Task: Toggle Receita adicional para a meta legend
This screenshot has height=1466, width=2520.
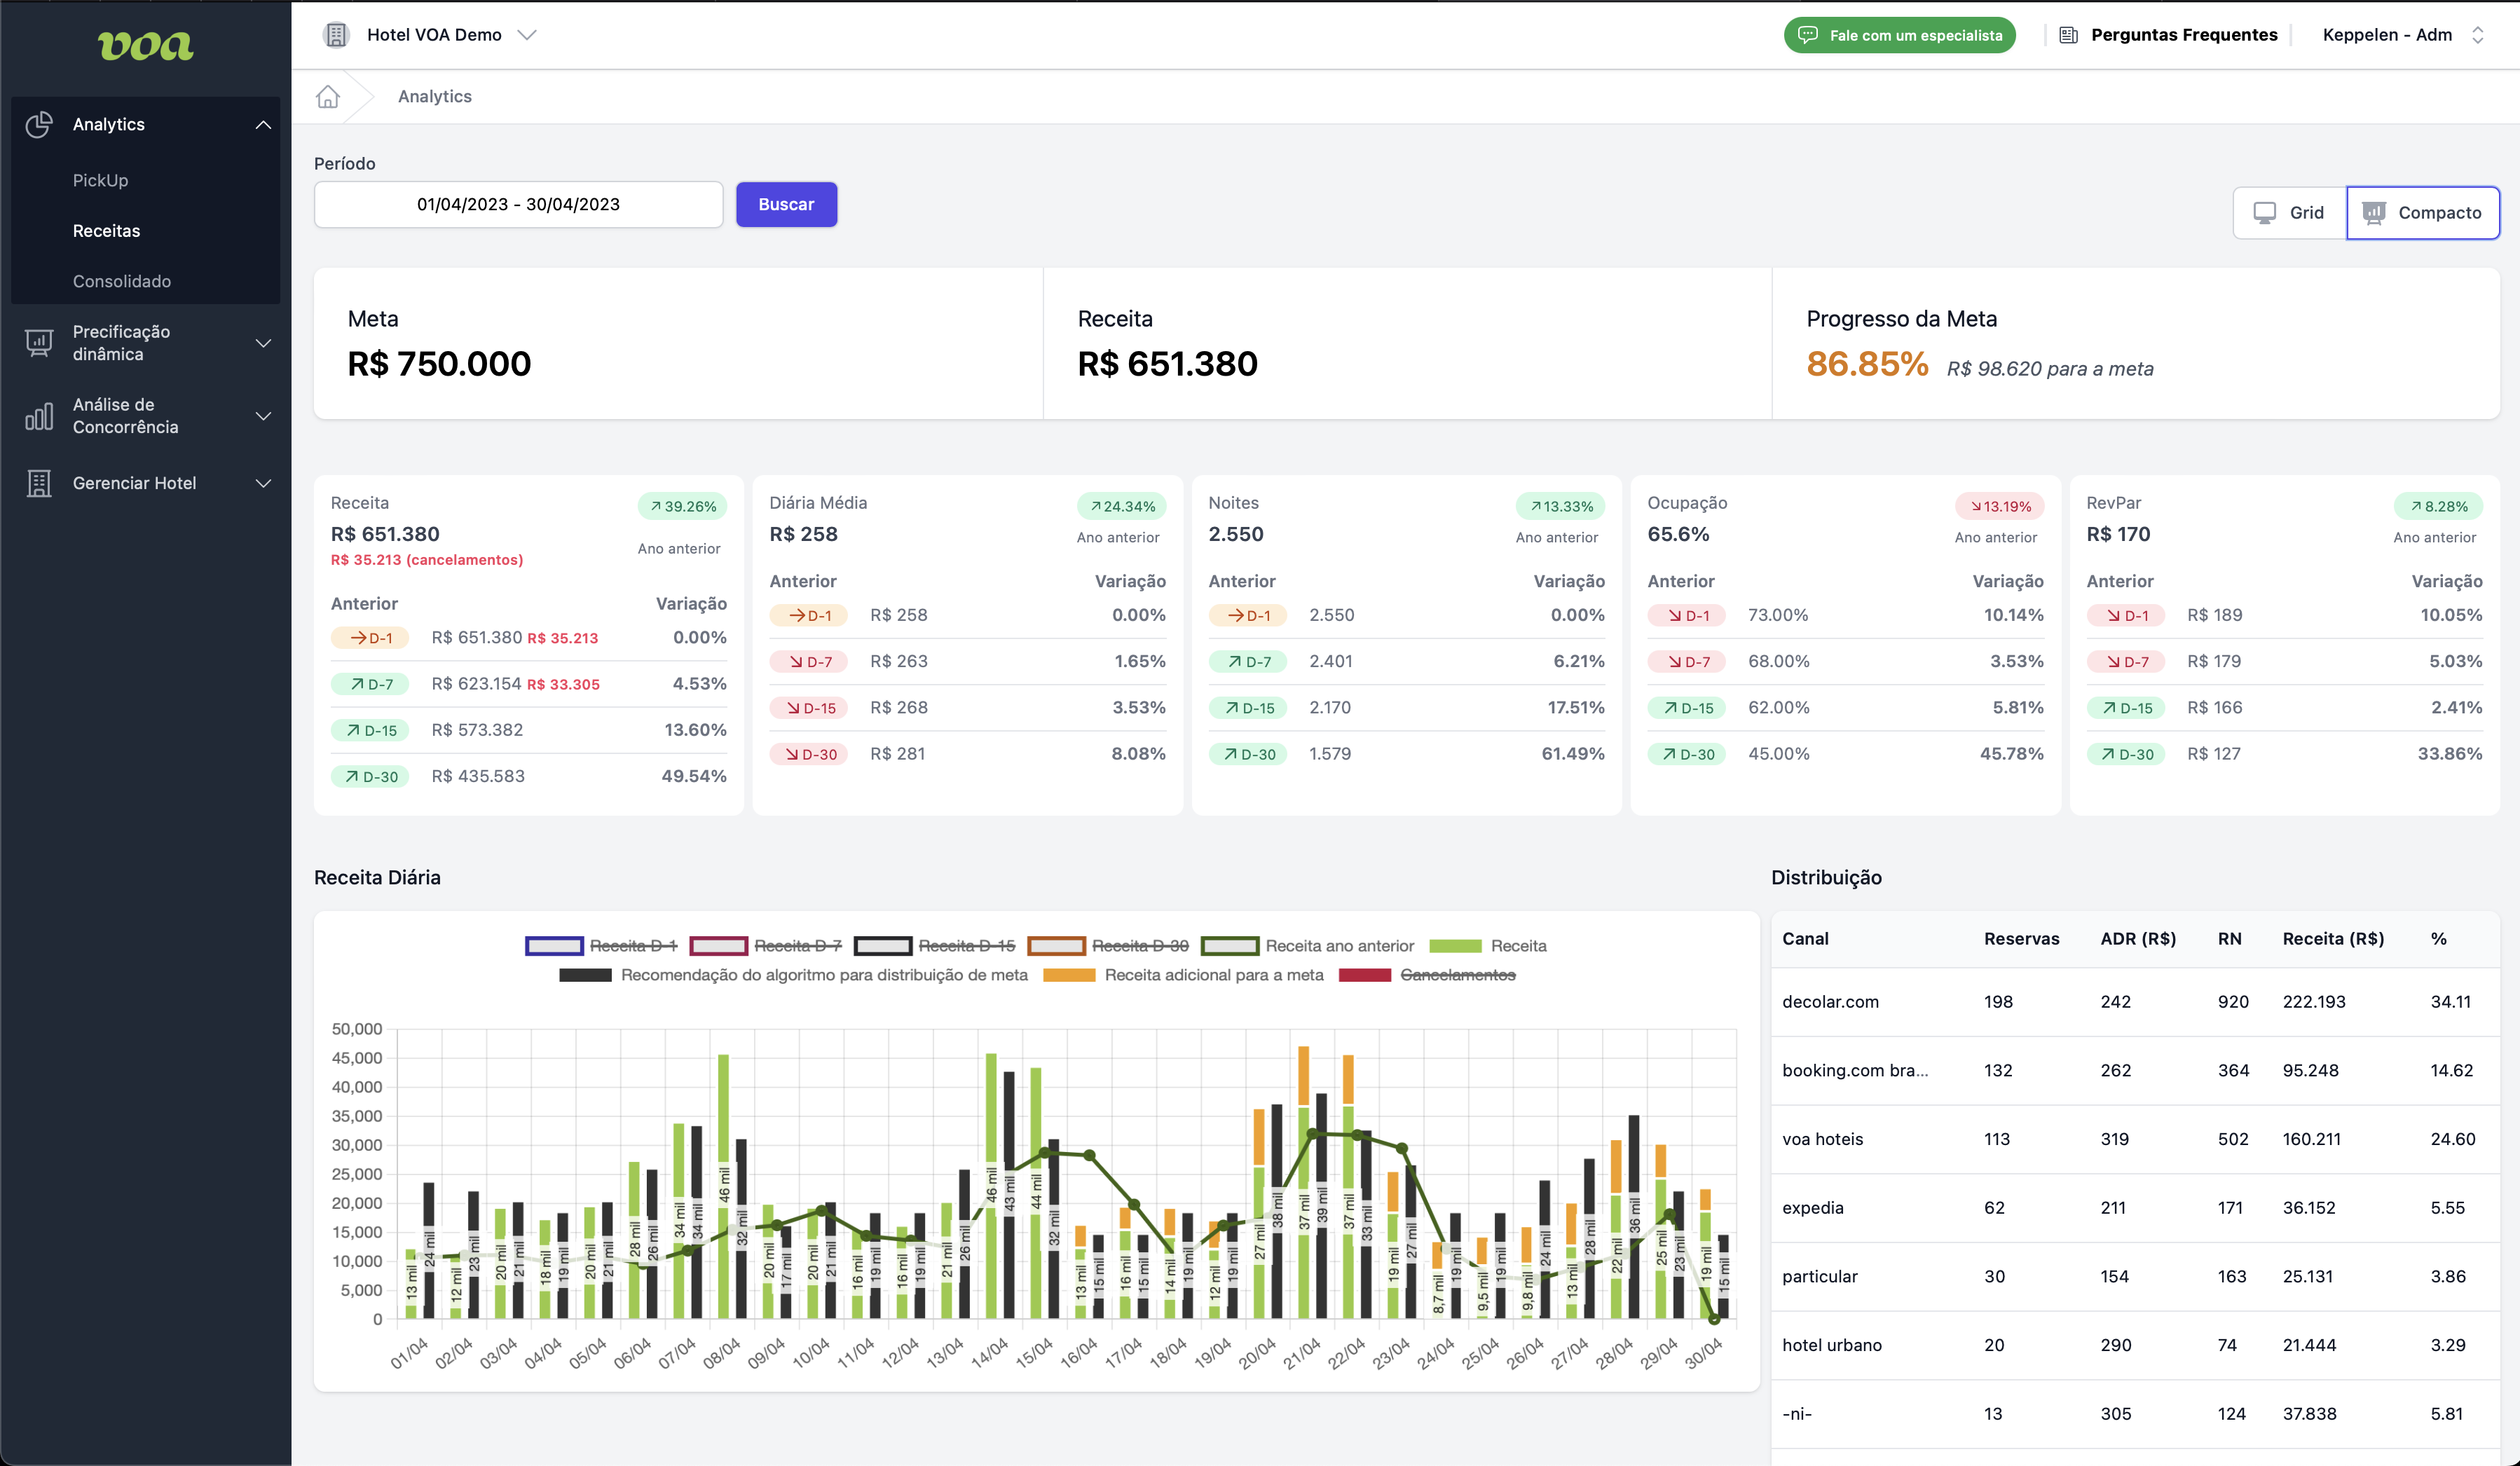Action: [1183, 975]
